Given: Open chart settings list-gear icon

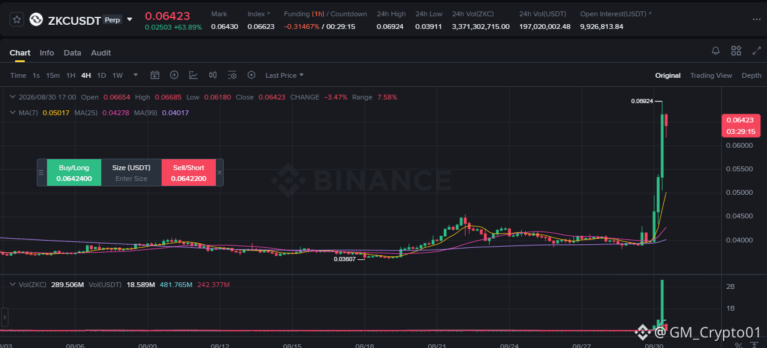Looking at the screenshot, I should (x=232, y=75).
